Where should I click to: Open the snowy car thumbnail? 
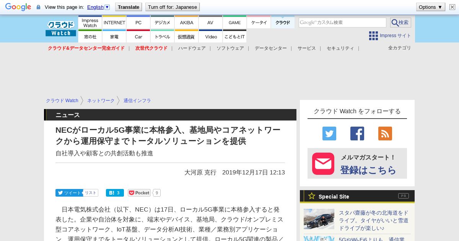[x=319, y=219]
